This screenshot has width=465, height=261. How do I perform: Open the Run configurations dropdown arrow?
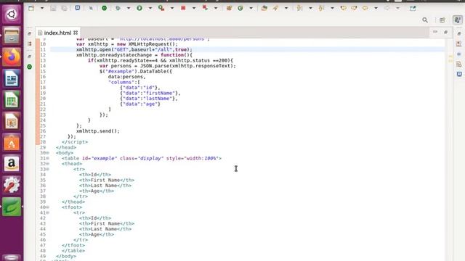pos(150,8)
